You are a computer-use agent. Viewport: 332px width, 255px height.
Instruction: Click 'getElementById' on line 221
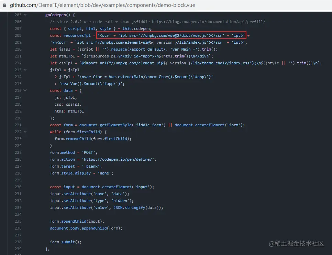pyautogui.click(x=115, y=125)
